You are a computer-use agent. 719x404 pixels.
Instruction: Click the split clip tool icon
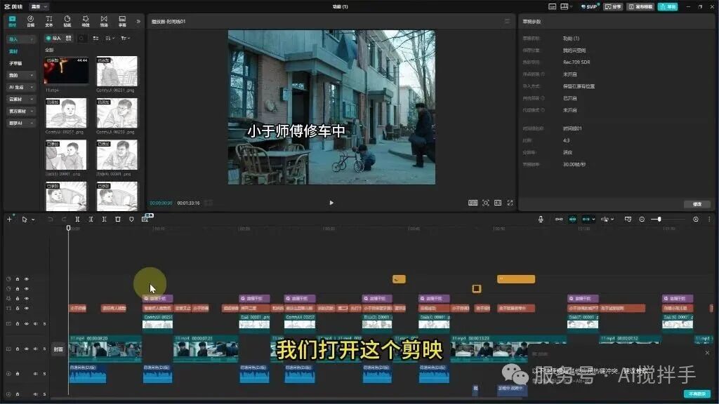pyautogui.click(x=77, y=220)
